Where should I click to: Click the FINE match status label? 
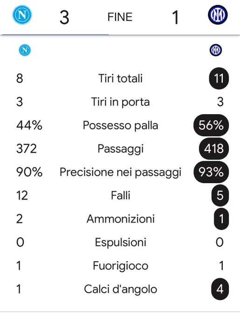coord(120,17)
